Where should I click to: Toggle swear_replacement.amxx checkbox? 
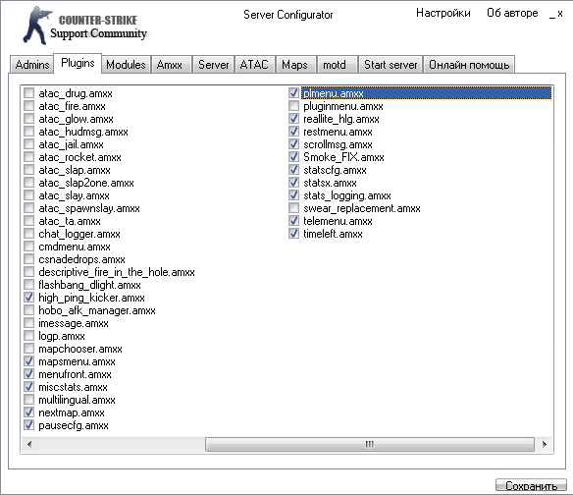point(293,208)
